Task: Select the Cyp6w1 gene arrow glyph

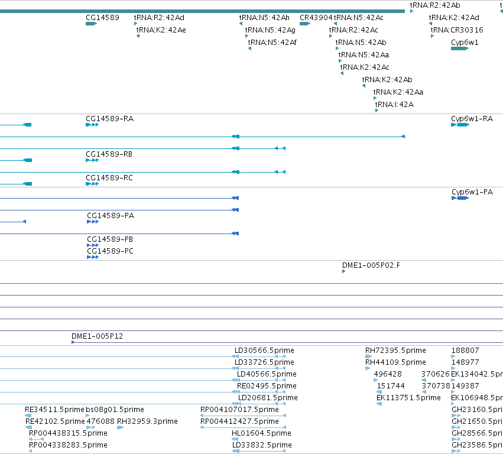Action: point(460,48)
